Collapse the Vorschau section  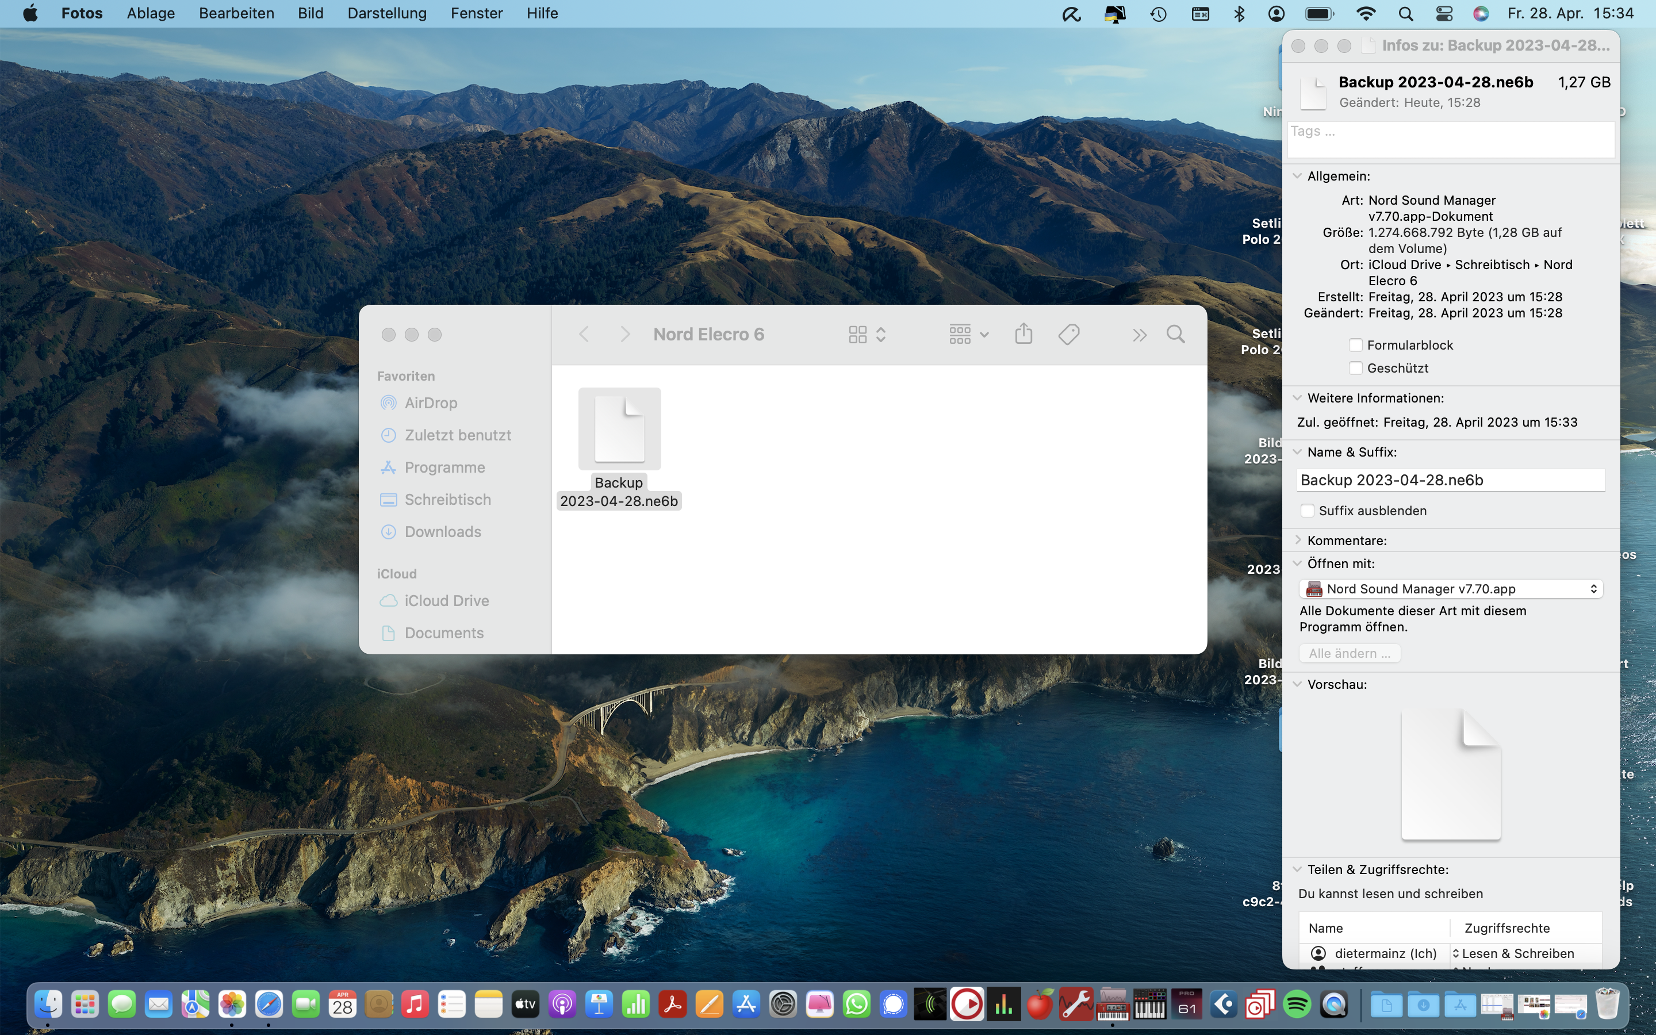coord(1297,684)
